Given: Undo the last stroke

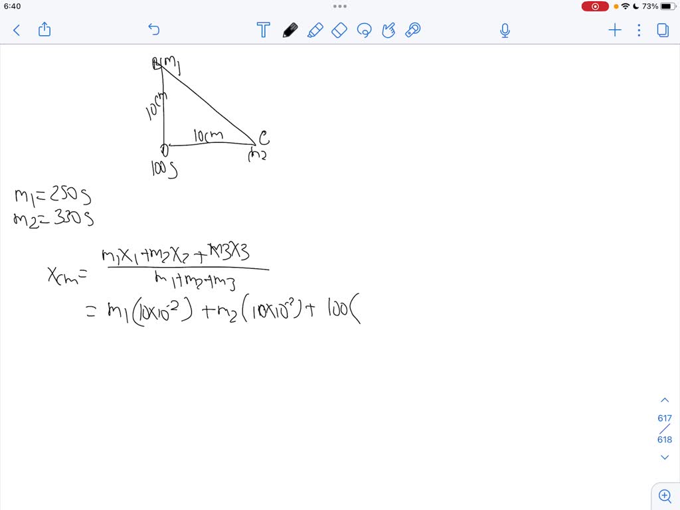Looking at the screenshot, I should point(153,30).
